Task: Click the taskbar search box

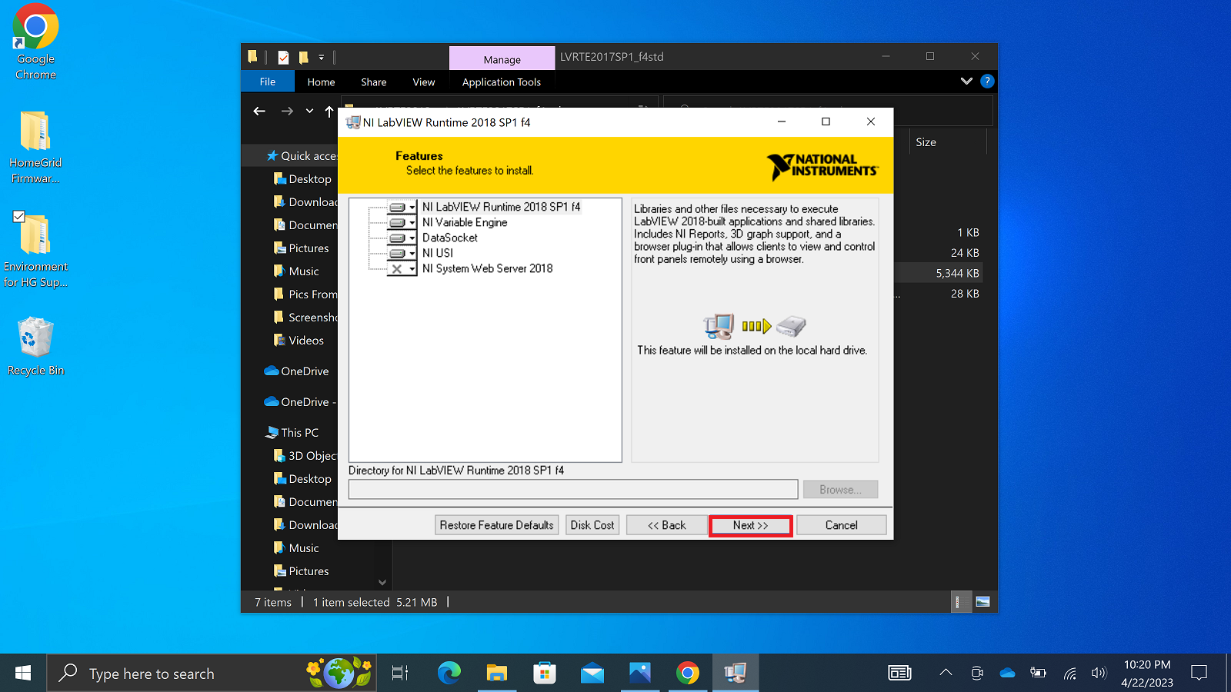Action: click(212, 674)
